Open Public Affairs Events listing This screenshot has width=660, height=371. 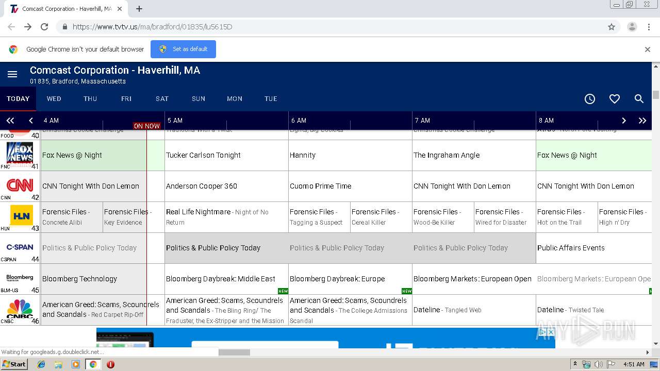pyautogui.click(x=594, y=248)
